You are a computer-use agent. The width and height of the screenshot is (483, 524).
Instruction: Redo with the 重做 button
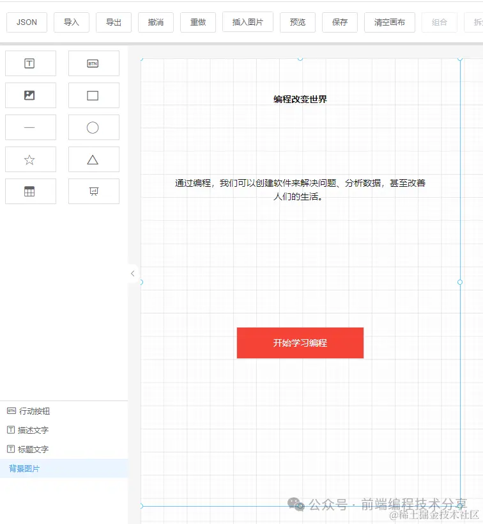pos(198,22)
